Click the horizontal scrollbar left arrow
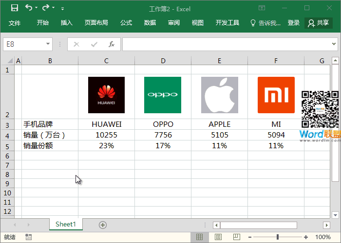341x243 pixels. [216, 225]
